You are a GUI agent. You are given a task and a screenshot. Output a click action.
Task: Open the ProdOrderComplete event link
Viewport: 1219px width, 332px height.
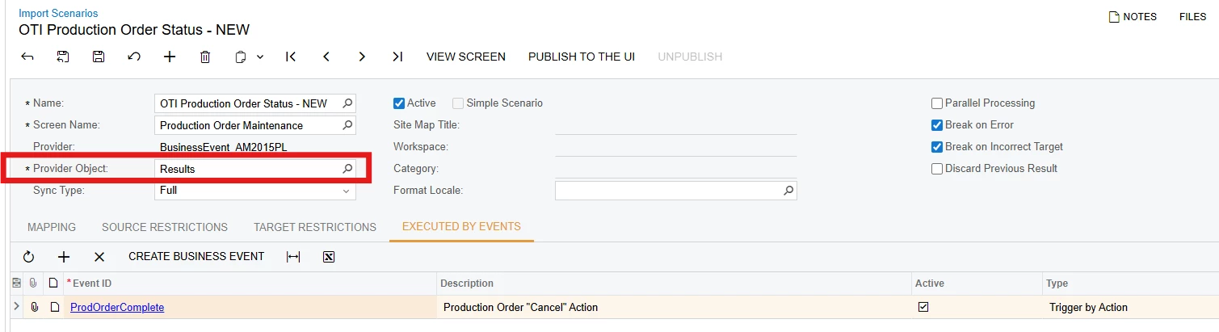[117, 308]
